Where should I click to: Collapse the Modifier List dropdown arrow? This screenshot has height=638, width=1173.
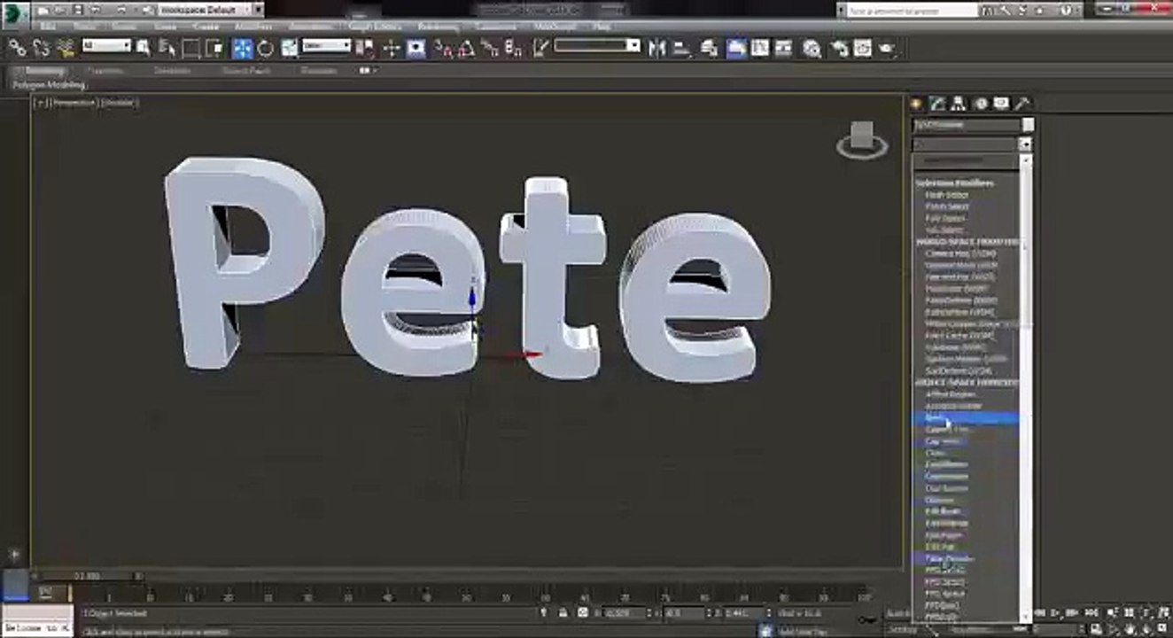click(1026, 144)
